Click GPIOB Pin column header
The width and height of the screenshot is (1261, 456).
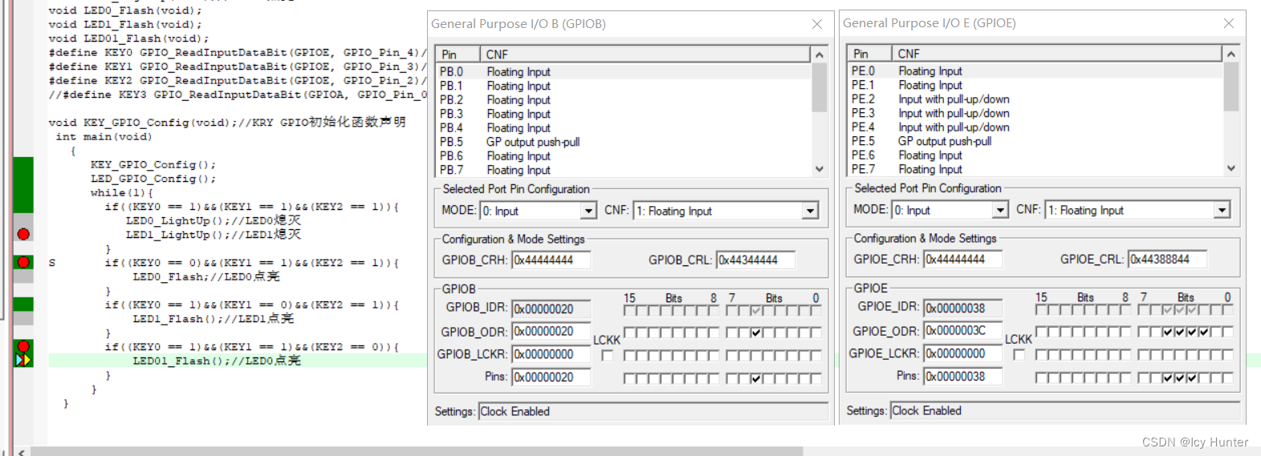(x=458, y=54)
